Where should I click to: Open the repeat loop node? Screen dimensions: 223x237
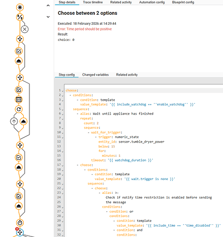[x=19, y=109]
